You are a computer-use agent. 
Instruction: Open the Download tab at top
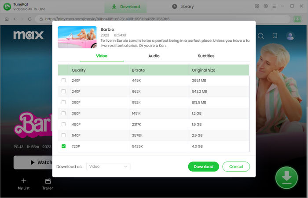[125, 7]
